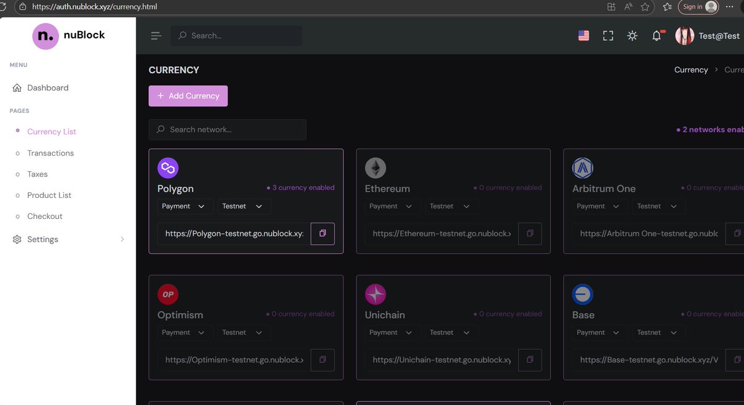The image size is (744, 405).
Task: Click the Ethereum network logo
Action: click(x=375, y=167)
